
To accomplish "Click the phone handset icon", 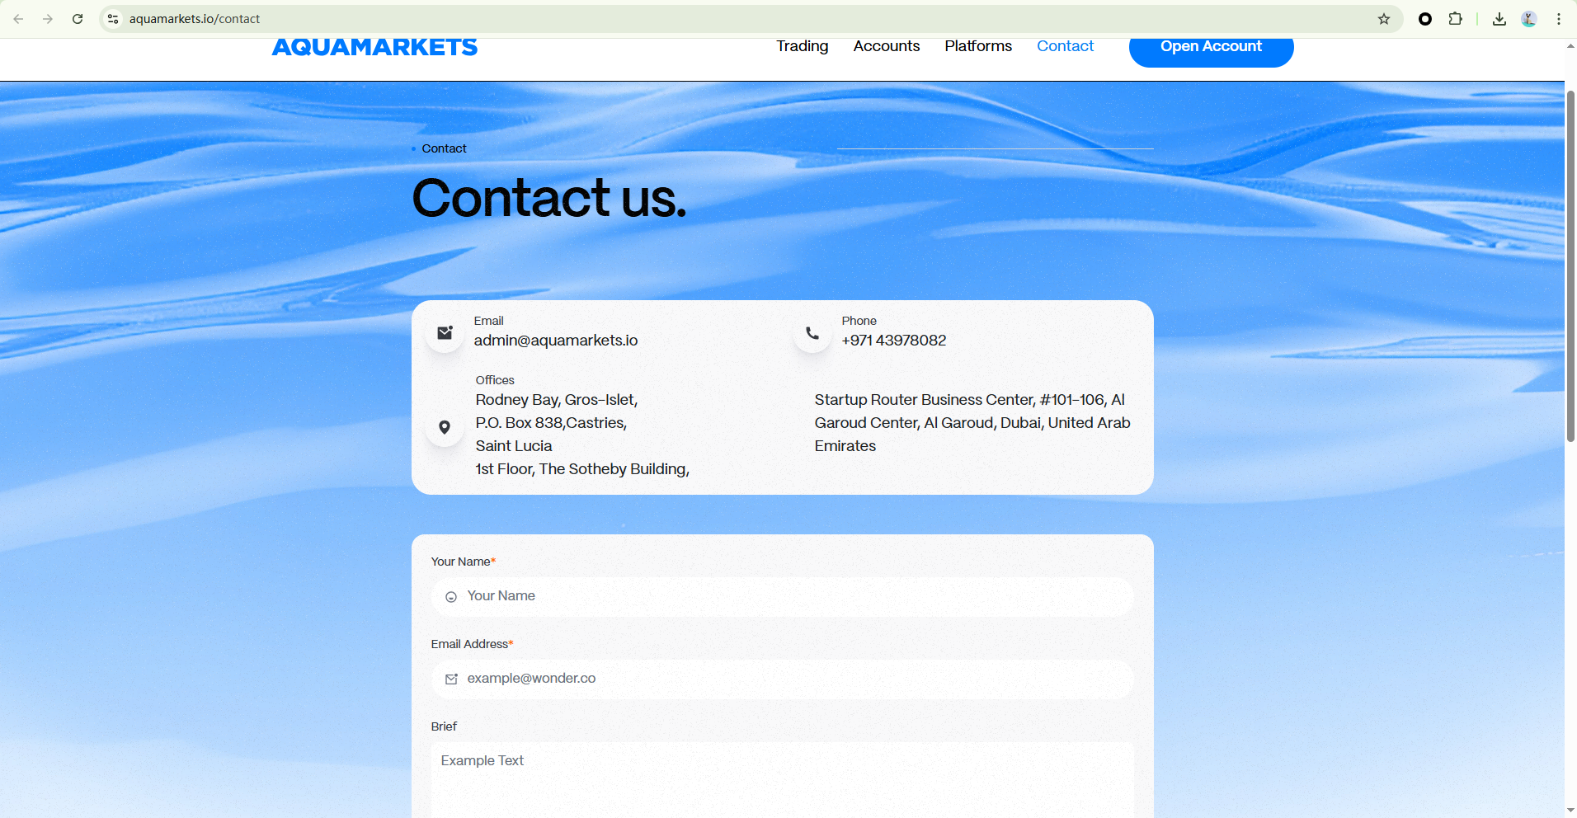I will pyautogui.click(x=812, y=333).
